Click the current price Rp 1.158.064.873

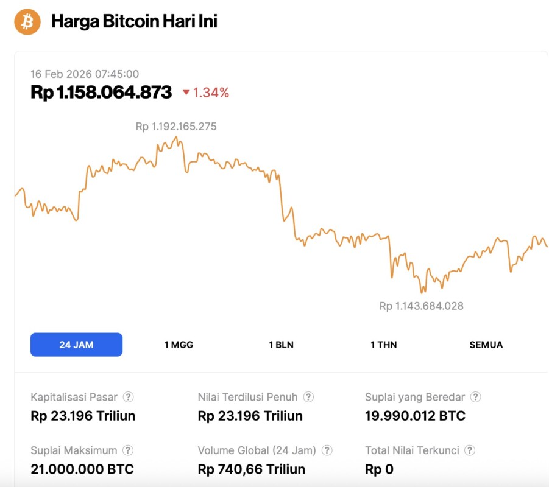[101, 93]
